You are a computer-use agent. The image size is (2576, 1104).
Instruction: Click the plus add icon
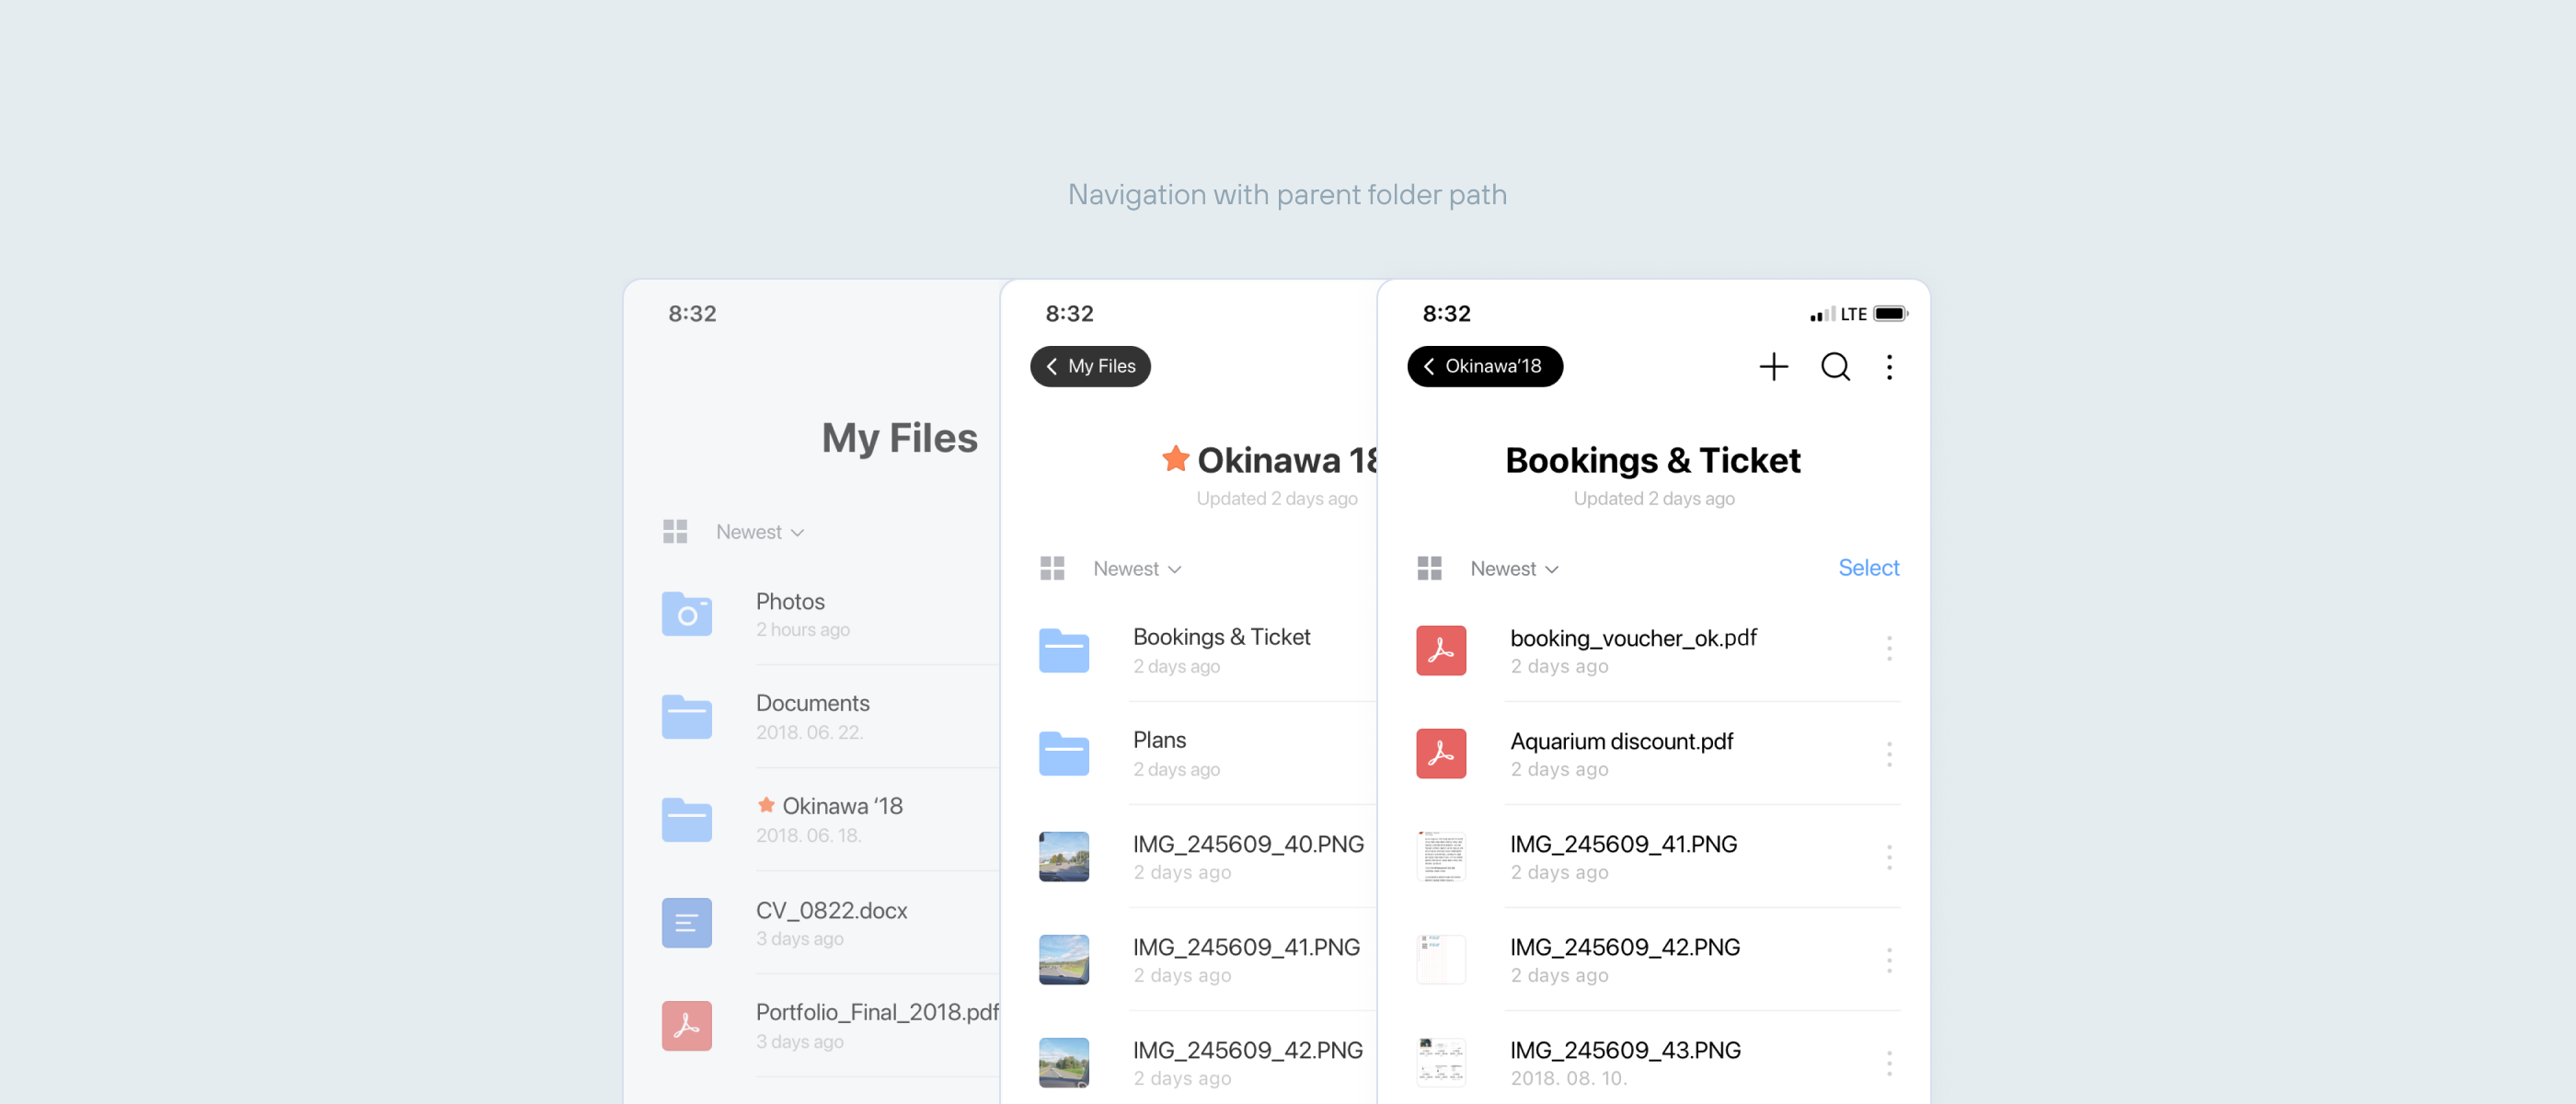(1773, 367)
